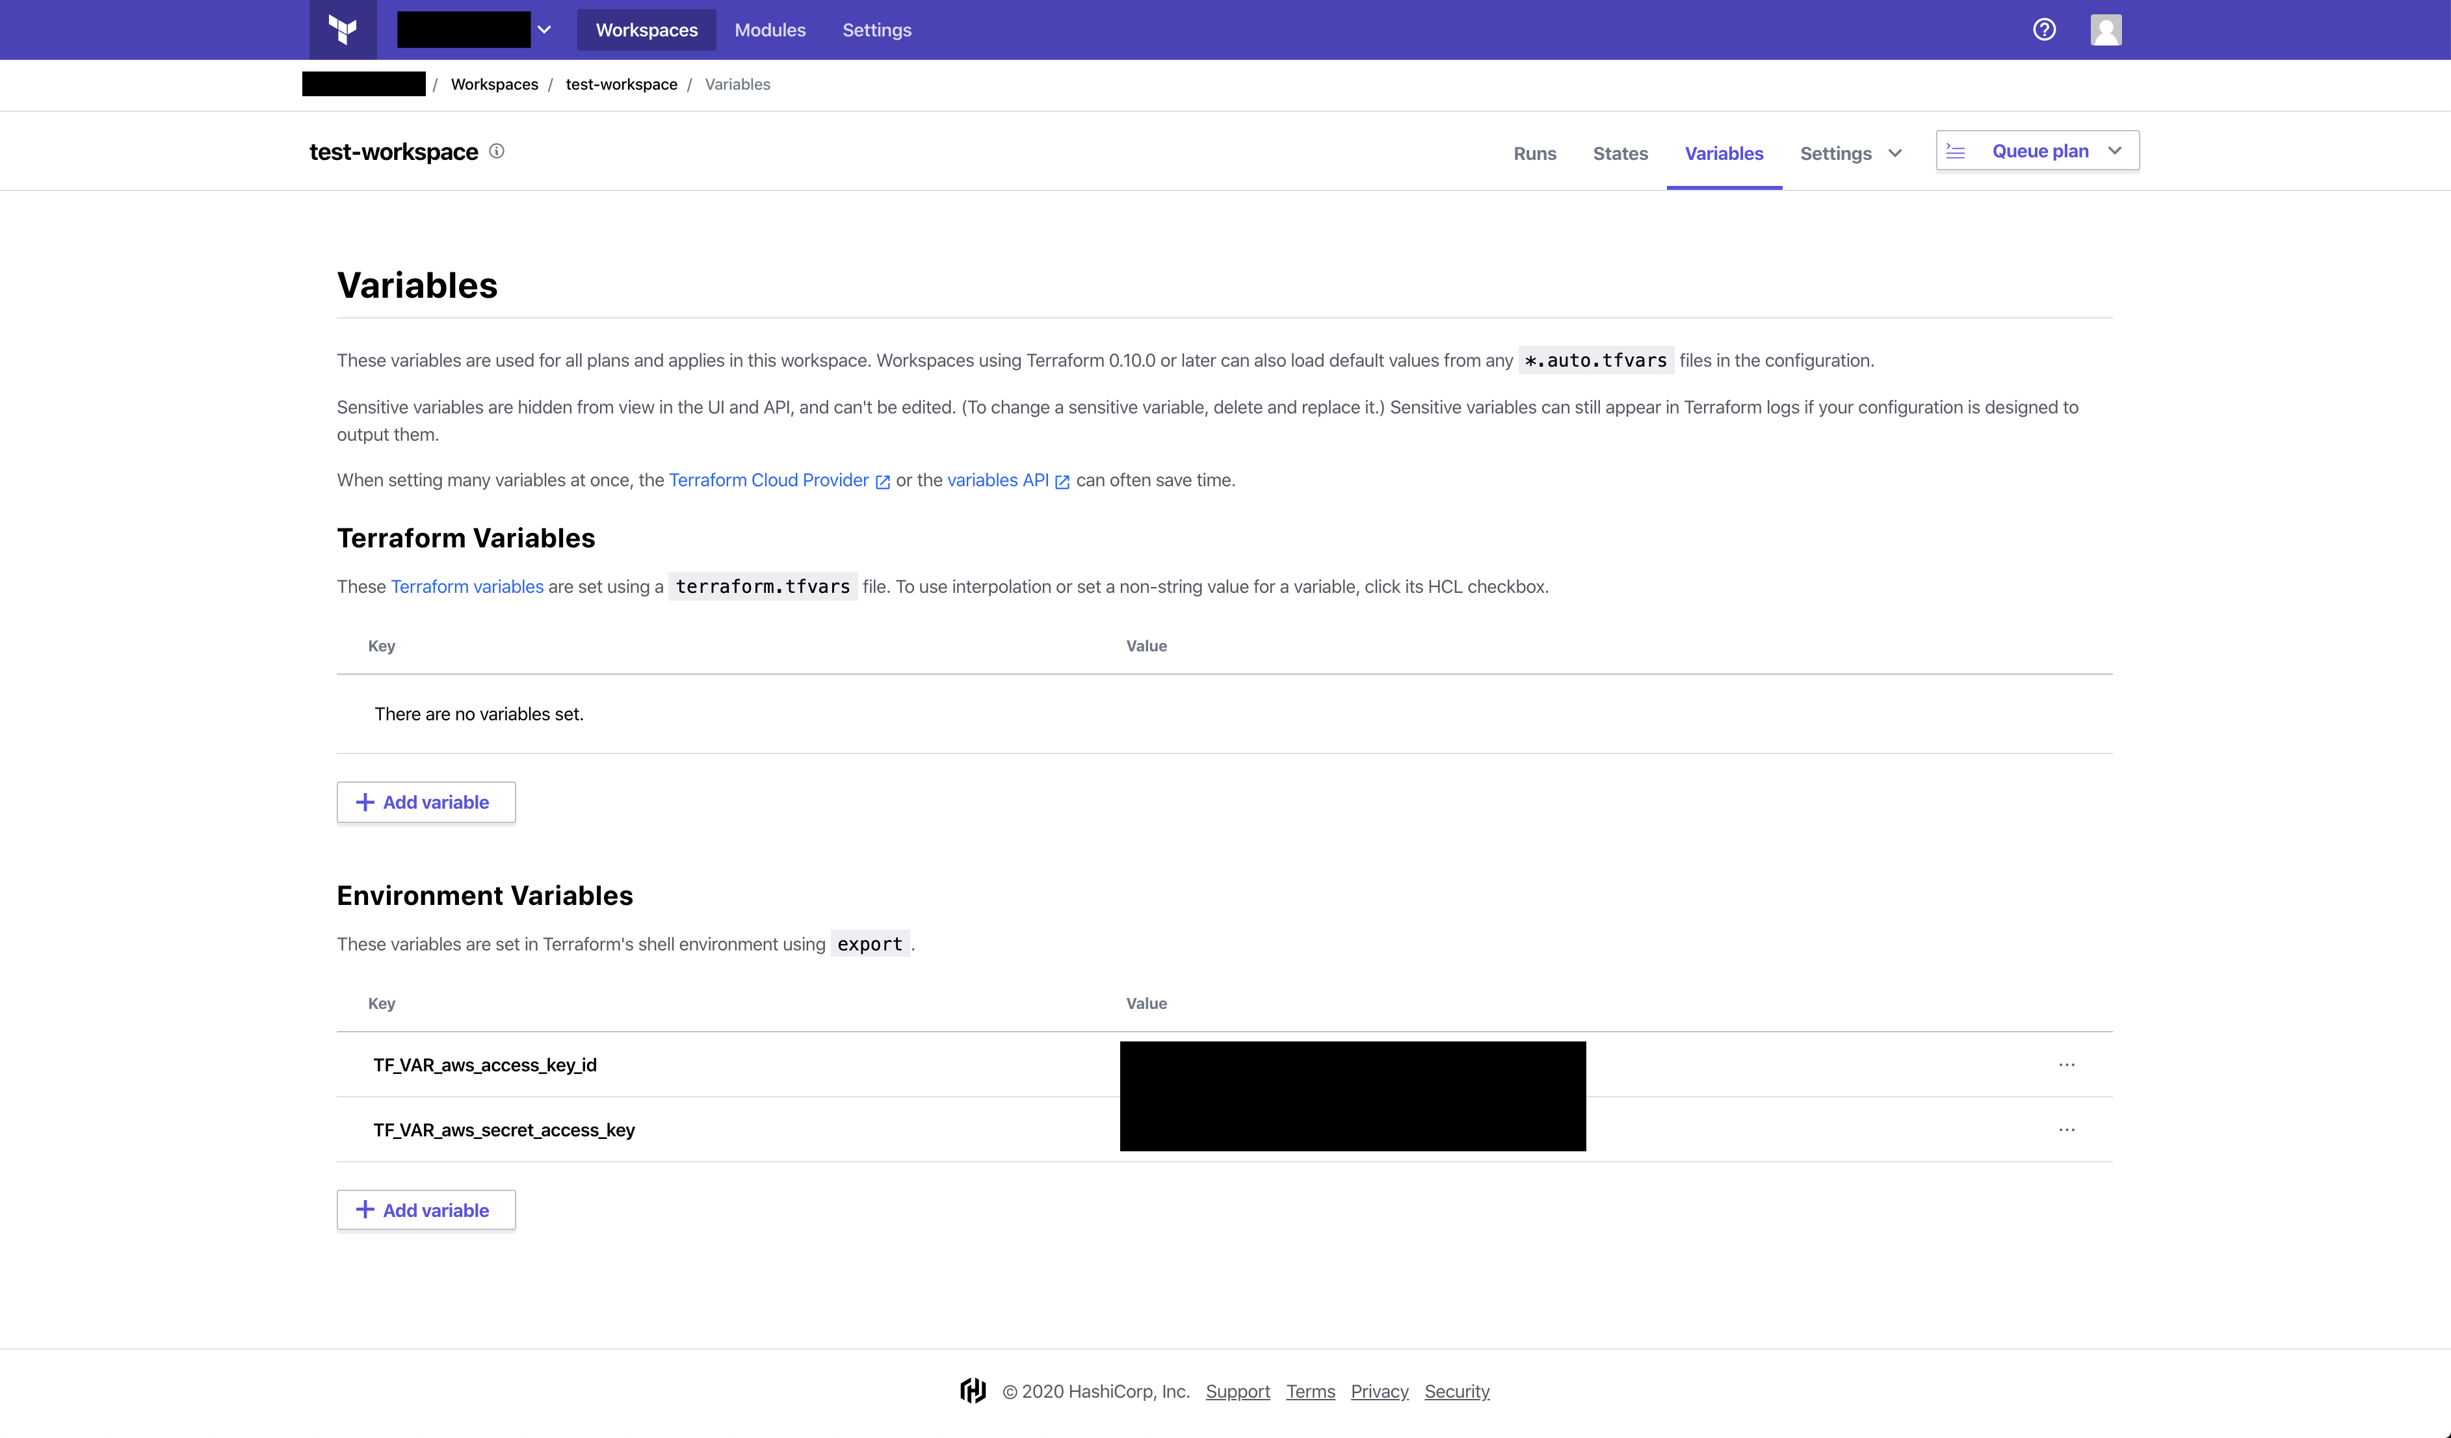Screen dimensions: 2451x1438
Task: Click the HashiCorp logo in footer
Action: coord(973,1391)
